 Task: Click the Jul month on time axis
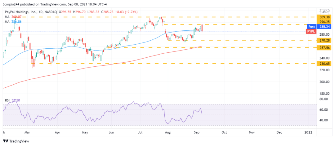[x=141, y=133]
